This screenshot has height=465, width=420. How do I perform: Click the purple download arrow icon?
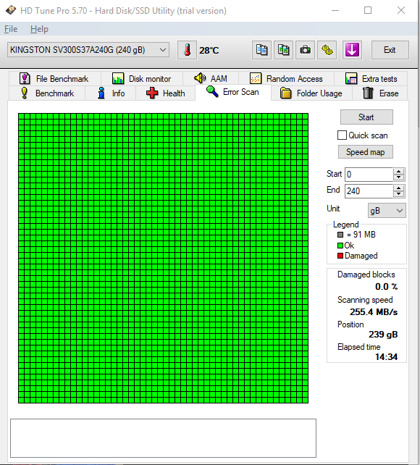tap(352, 50)
